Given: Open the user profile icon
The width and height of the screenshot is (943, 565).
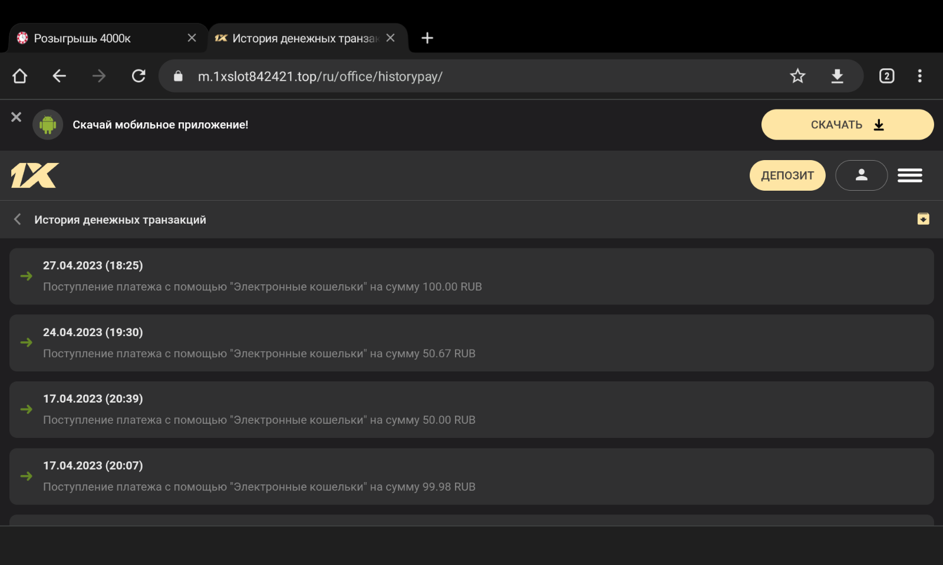Looking at the screenshot, I should click(861, 175).
